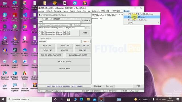Open the >>FRP TOOL<< menu
This screenshot has height=102, width=182.
point(117,11)
